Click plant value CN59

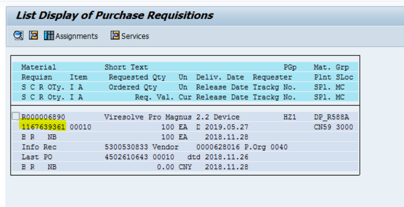click(323, 127)
